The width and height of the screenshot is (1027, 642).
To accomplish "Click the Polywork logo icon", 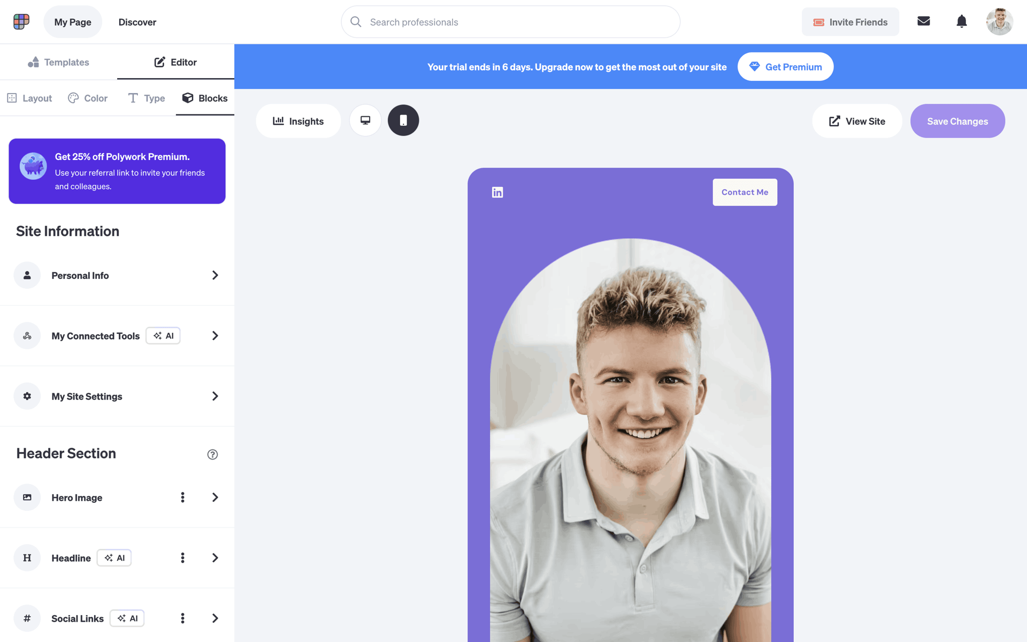I will [21, 22].
